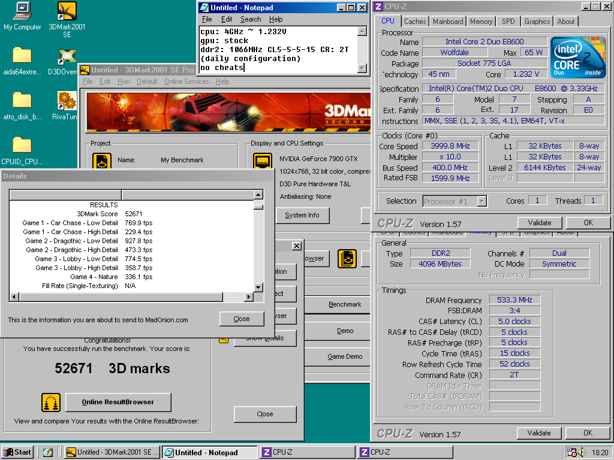Click the Online ResultBrowser button
Screen dimensions: 614x460
click(118, 402)
